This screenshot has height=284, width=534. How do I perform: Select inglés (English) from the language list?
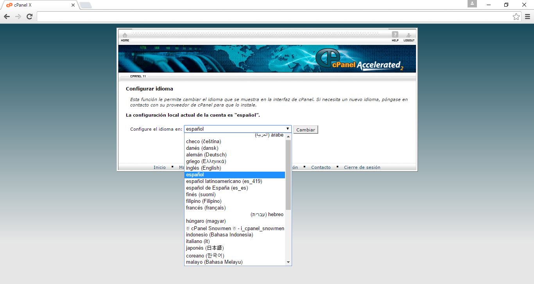204,168
